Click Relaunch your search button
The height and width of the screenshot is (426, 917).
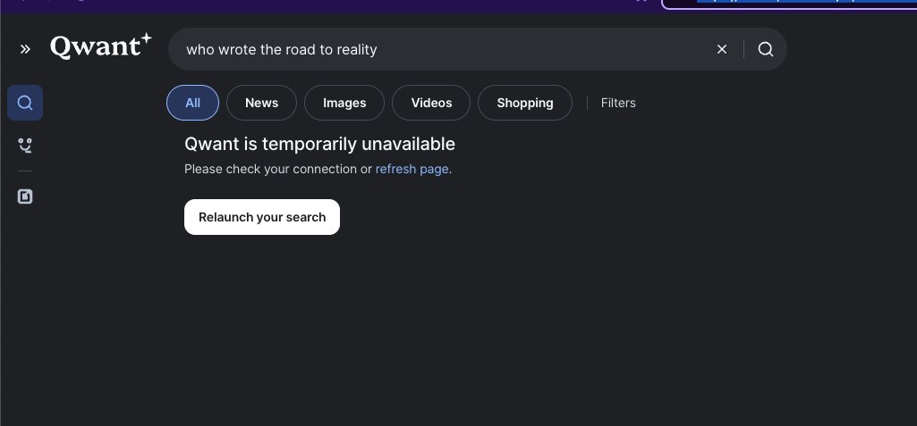point(262,217)
